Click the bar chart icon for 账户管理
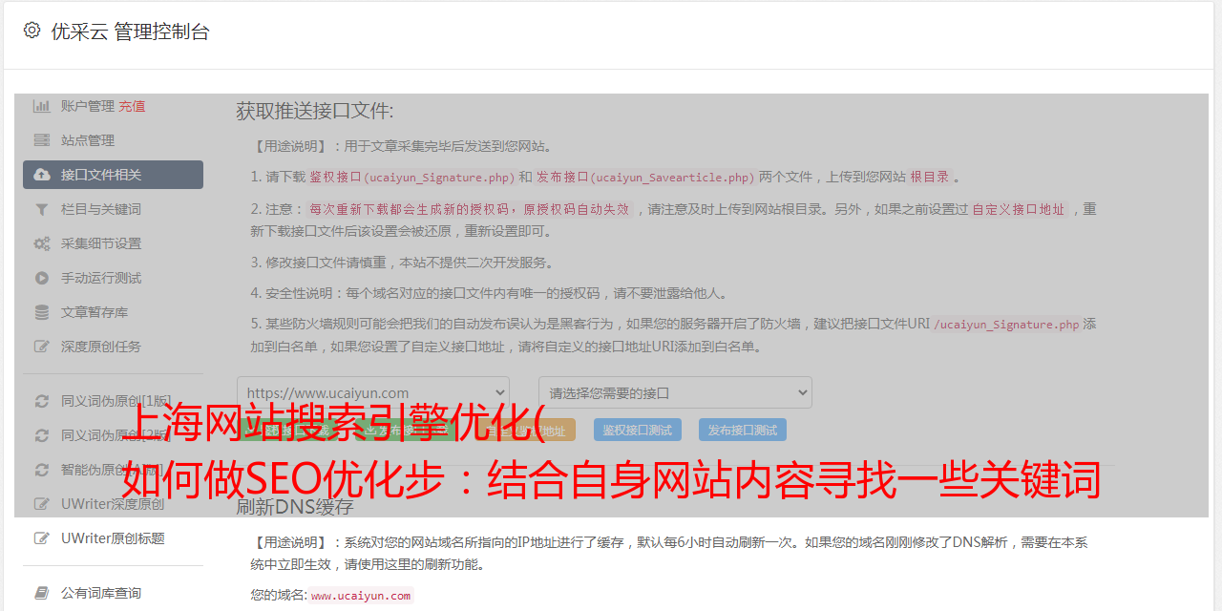This screenshot has height=611, width=1222. tap(42, 106)
